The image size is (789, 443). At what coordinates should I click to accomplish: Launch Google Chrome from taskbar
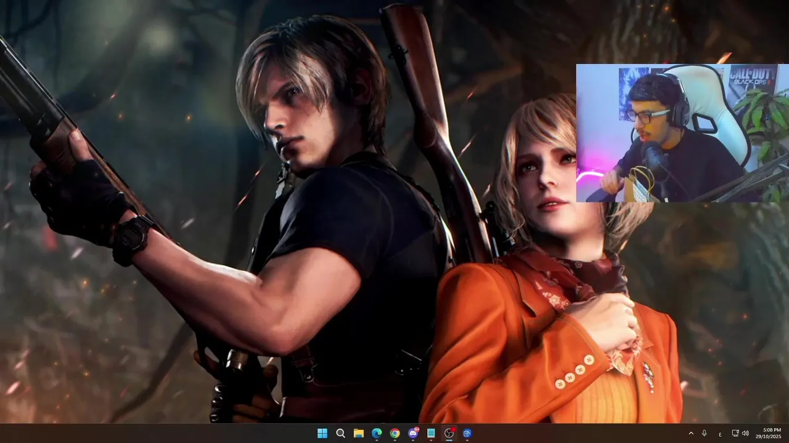(x=394, y=433)
